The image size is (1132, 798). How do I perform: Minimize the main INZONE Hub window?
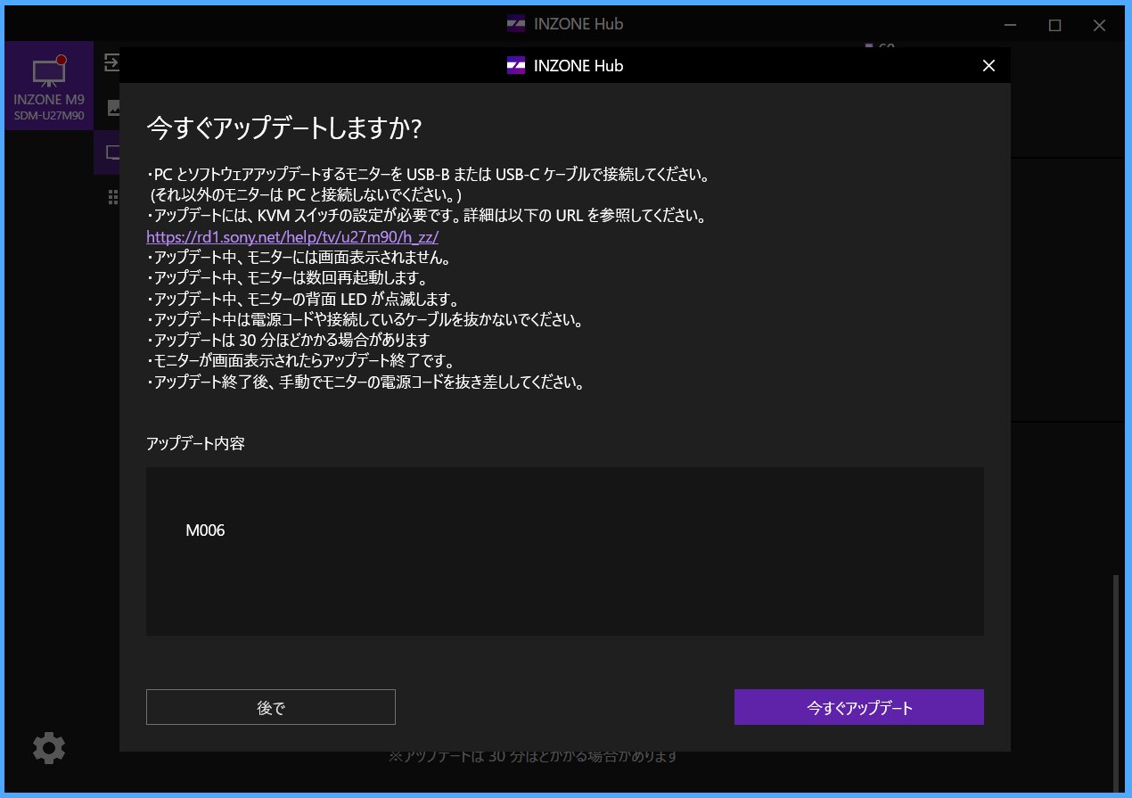tap(1010, 25)
